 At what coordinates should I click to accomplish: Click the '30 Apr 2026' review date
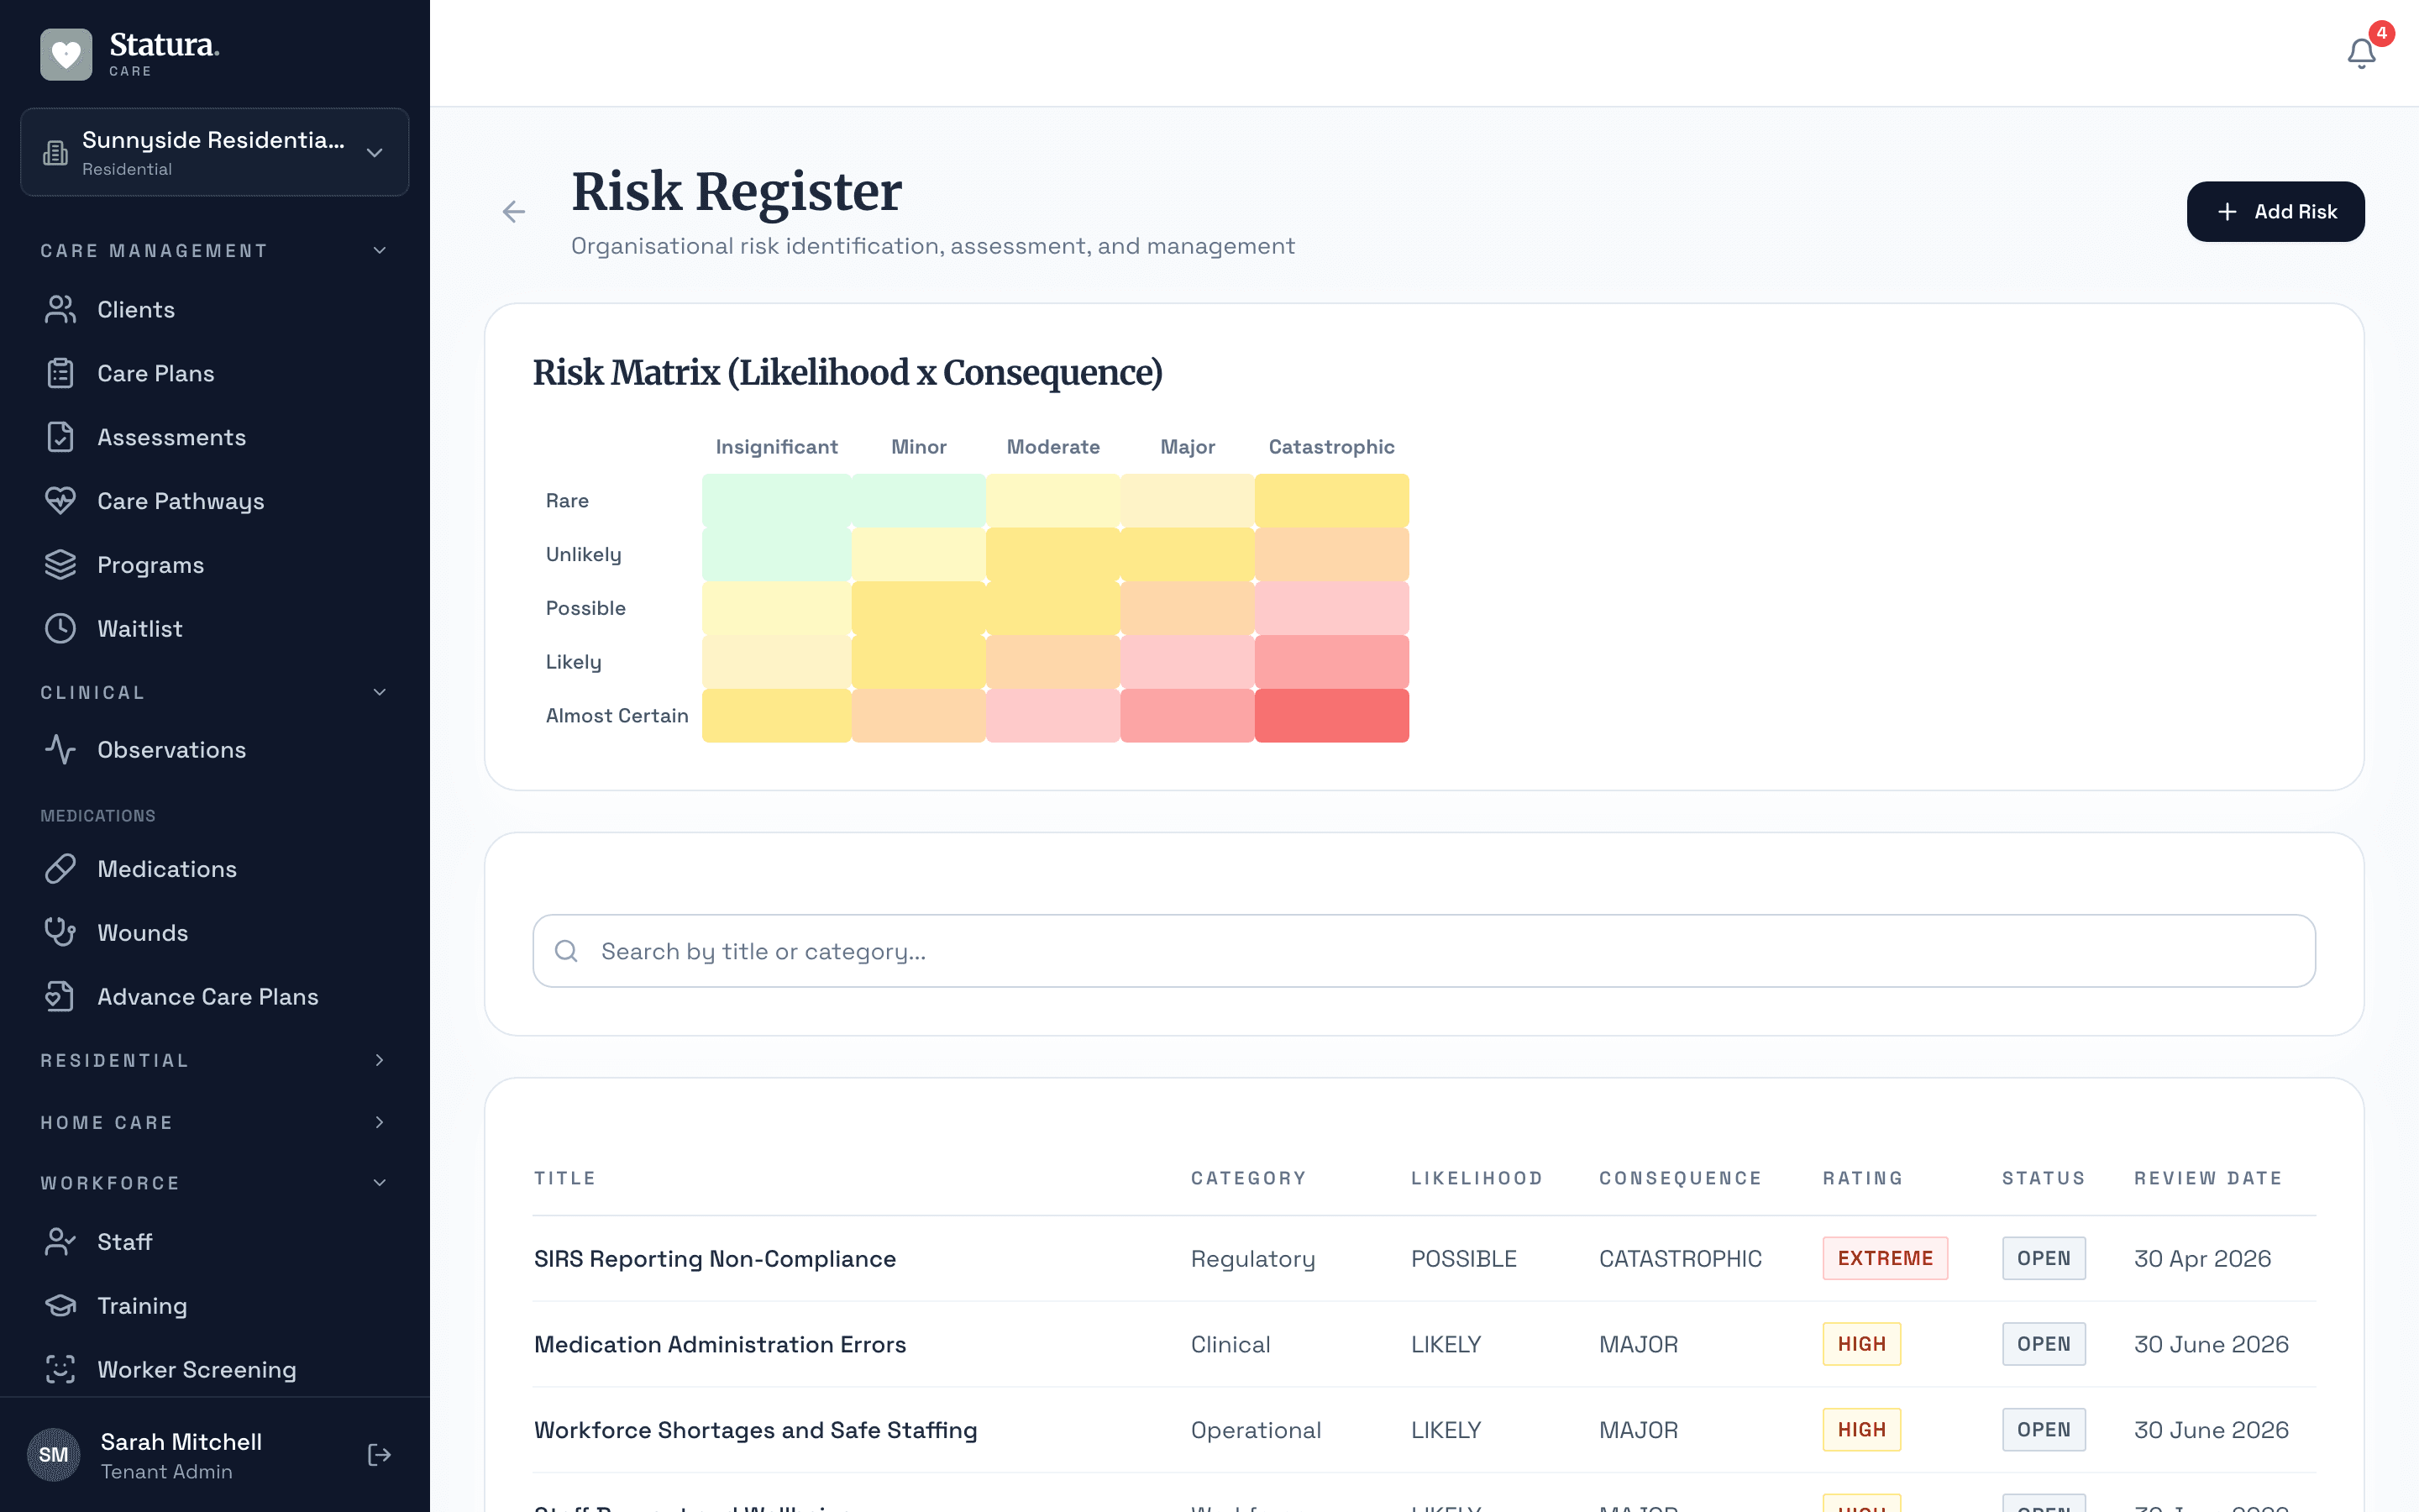point(2202,1259)
